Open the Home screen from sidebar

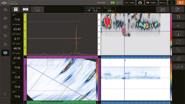[5, 10]
